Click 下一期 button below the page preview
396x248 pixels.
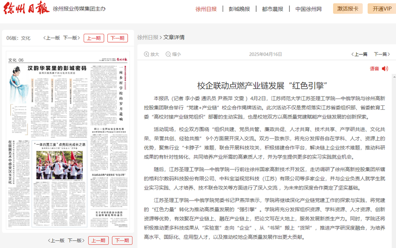[x=122, y=241]
